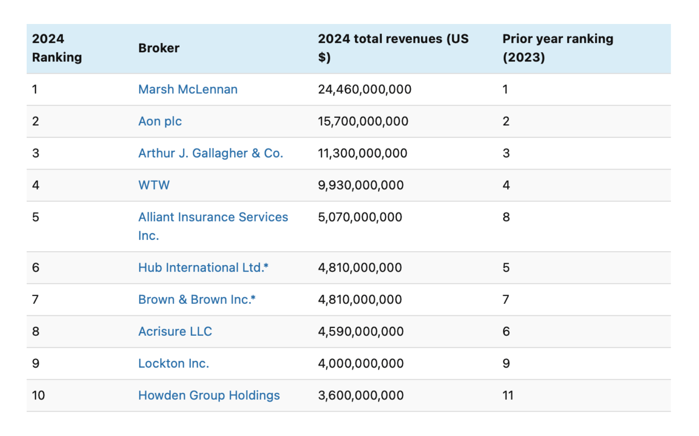Open the Brown & Brown Inc. link
This screenshot has width=699, height=436.
coord(197,300)
